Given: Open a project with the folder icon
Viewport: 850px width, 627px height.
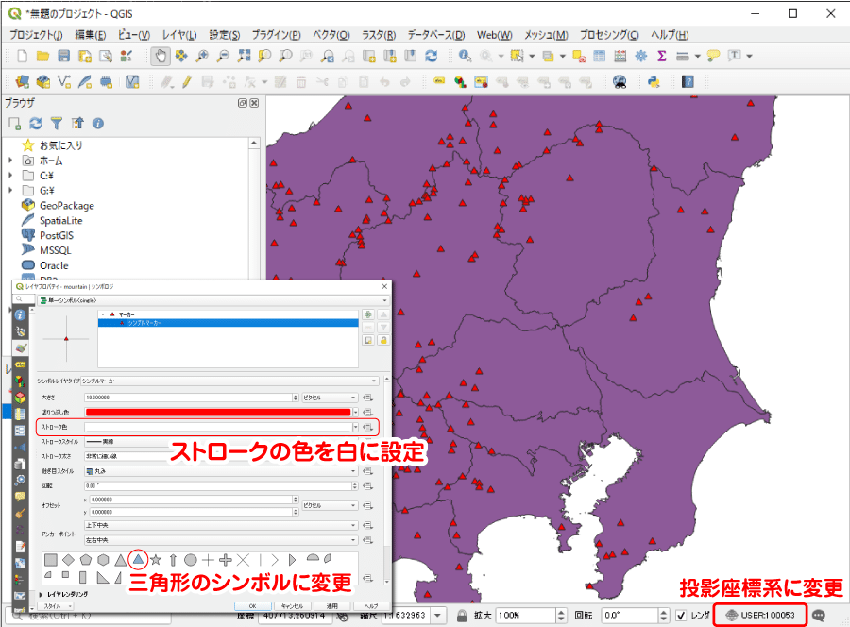Looking at the screenshot, I should click(42, 56).
